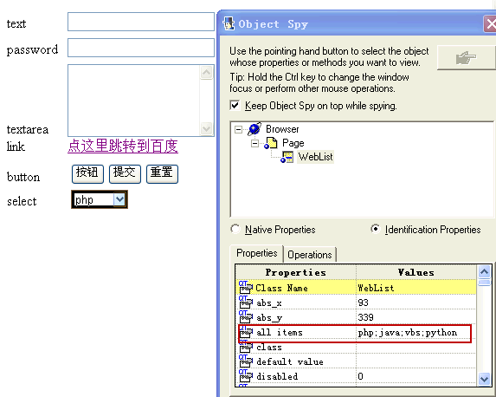Select the abs_y property name

pyautogui.click(x=269, y=318)
